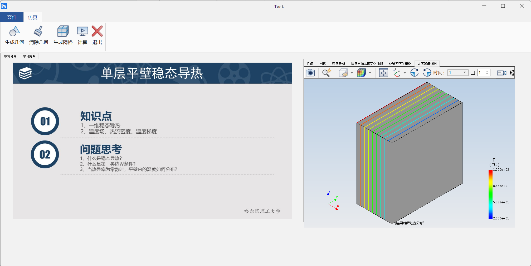Click legend value 1.200e+02
531x266 pixels.
coord(501,170)
